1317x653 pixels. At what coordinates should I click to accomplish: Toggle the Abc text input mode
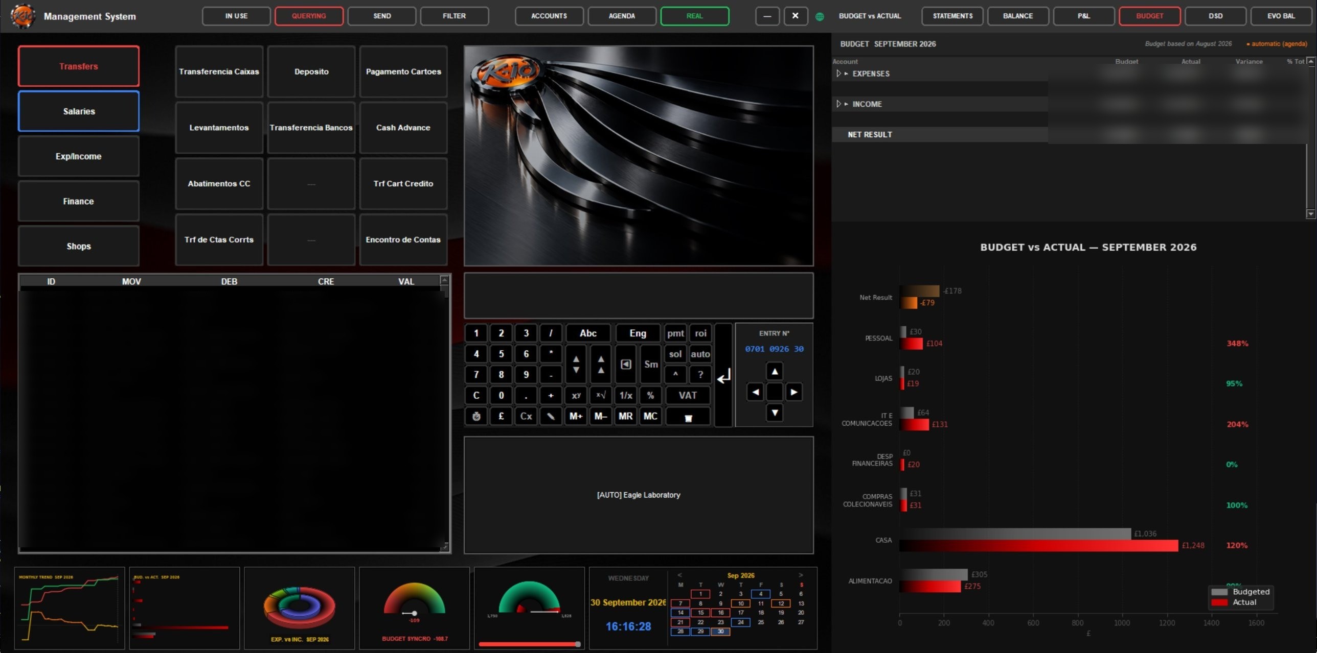click(588, 333)
